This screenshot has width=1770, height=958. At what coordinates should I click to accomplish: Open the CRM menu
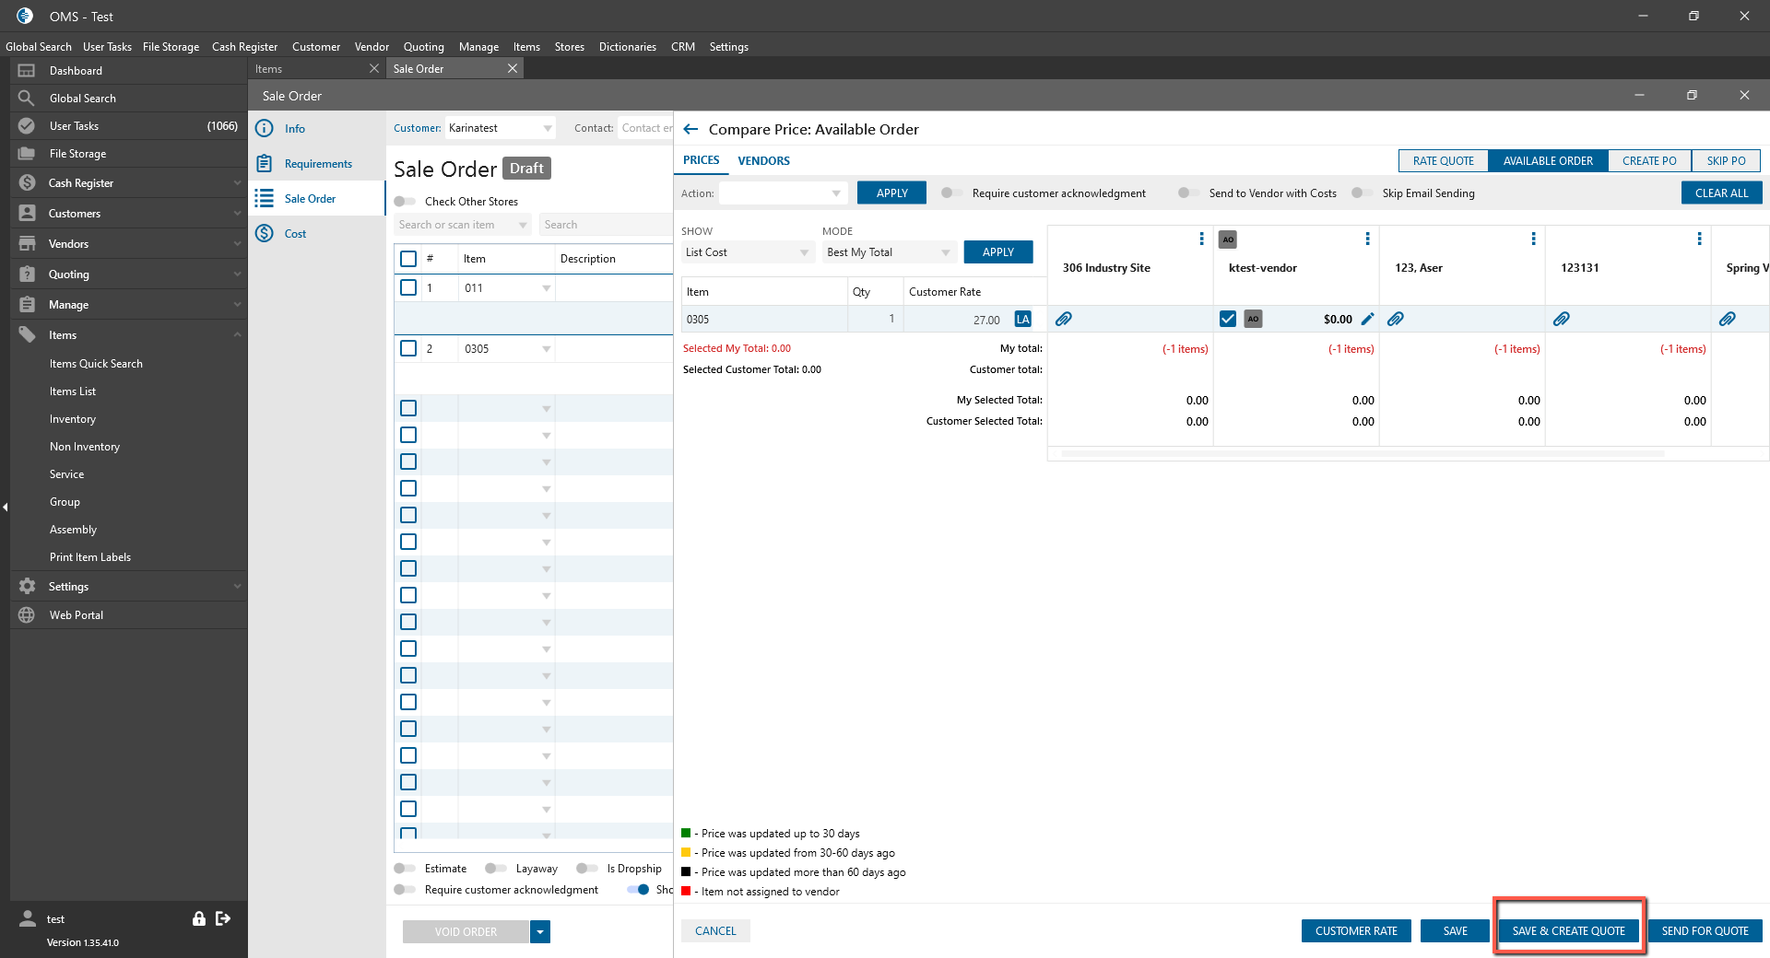[683, 47]
